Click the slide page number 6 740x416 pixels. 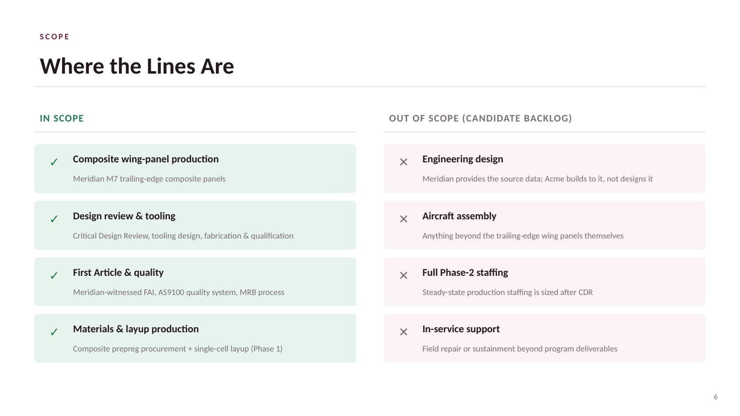point(715,397)
